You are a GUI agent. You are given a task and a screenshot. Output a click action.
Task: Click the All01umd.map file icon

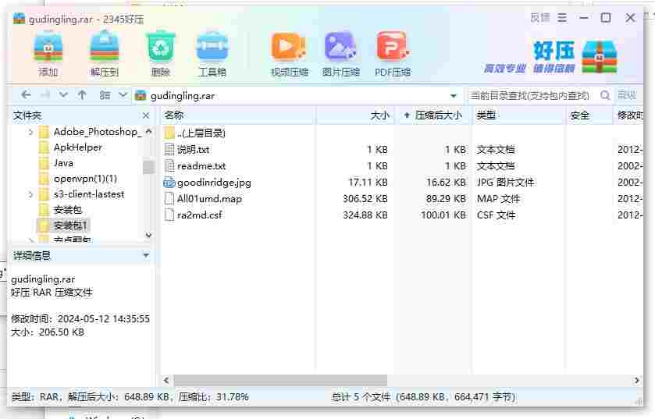coord(169,199)
